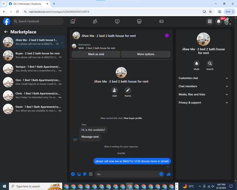Mute the conversation with bell icon

197,64
